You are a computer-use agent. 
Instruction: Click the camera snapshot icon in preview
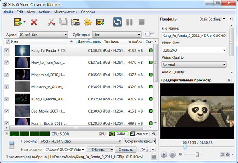point(228,154)
